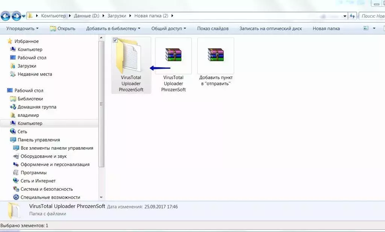Image resolution: width=385 pixels, height=232 pixels.
Task: Create a folder with the Новая папка button
Action: click(x=326, y=29)
